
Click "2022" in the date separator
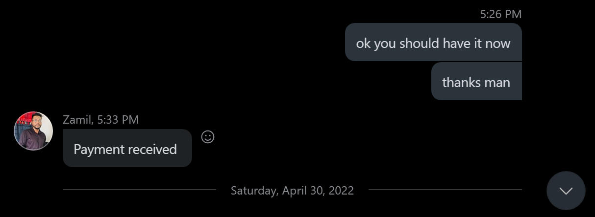click(x=341, y=190)
